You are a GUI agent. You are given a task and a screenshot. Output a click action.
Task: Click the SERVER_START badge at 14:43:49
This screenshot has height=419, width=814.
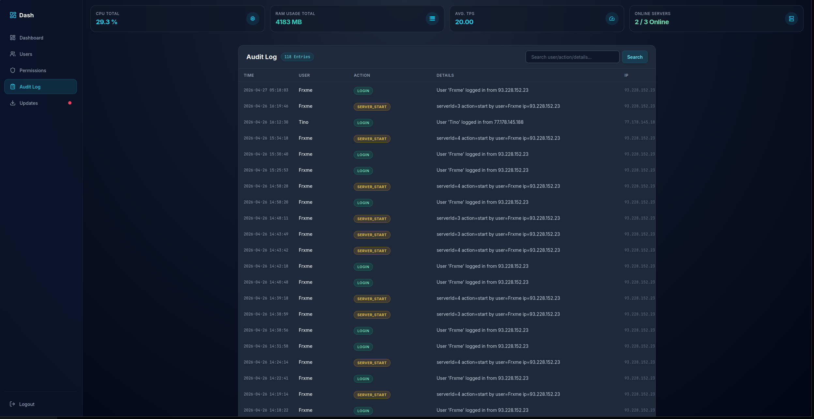372,235
